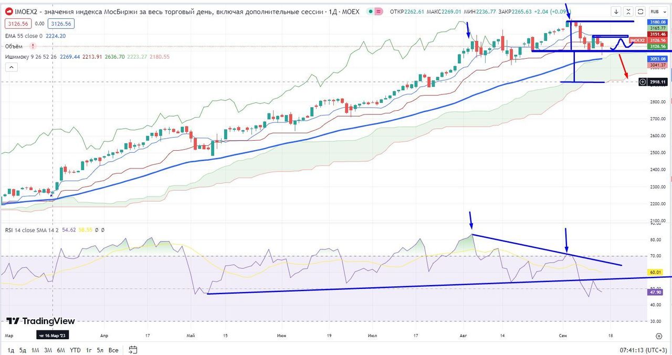Toggle the green market status indicator
This screenshot has height=355, width=672.
[x=371, y=12]
